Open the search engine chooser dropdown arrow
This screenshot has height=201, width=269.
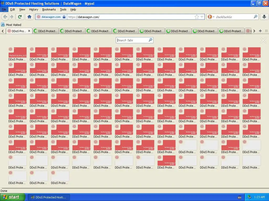click(x=214, y=17)
